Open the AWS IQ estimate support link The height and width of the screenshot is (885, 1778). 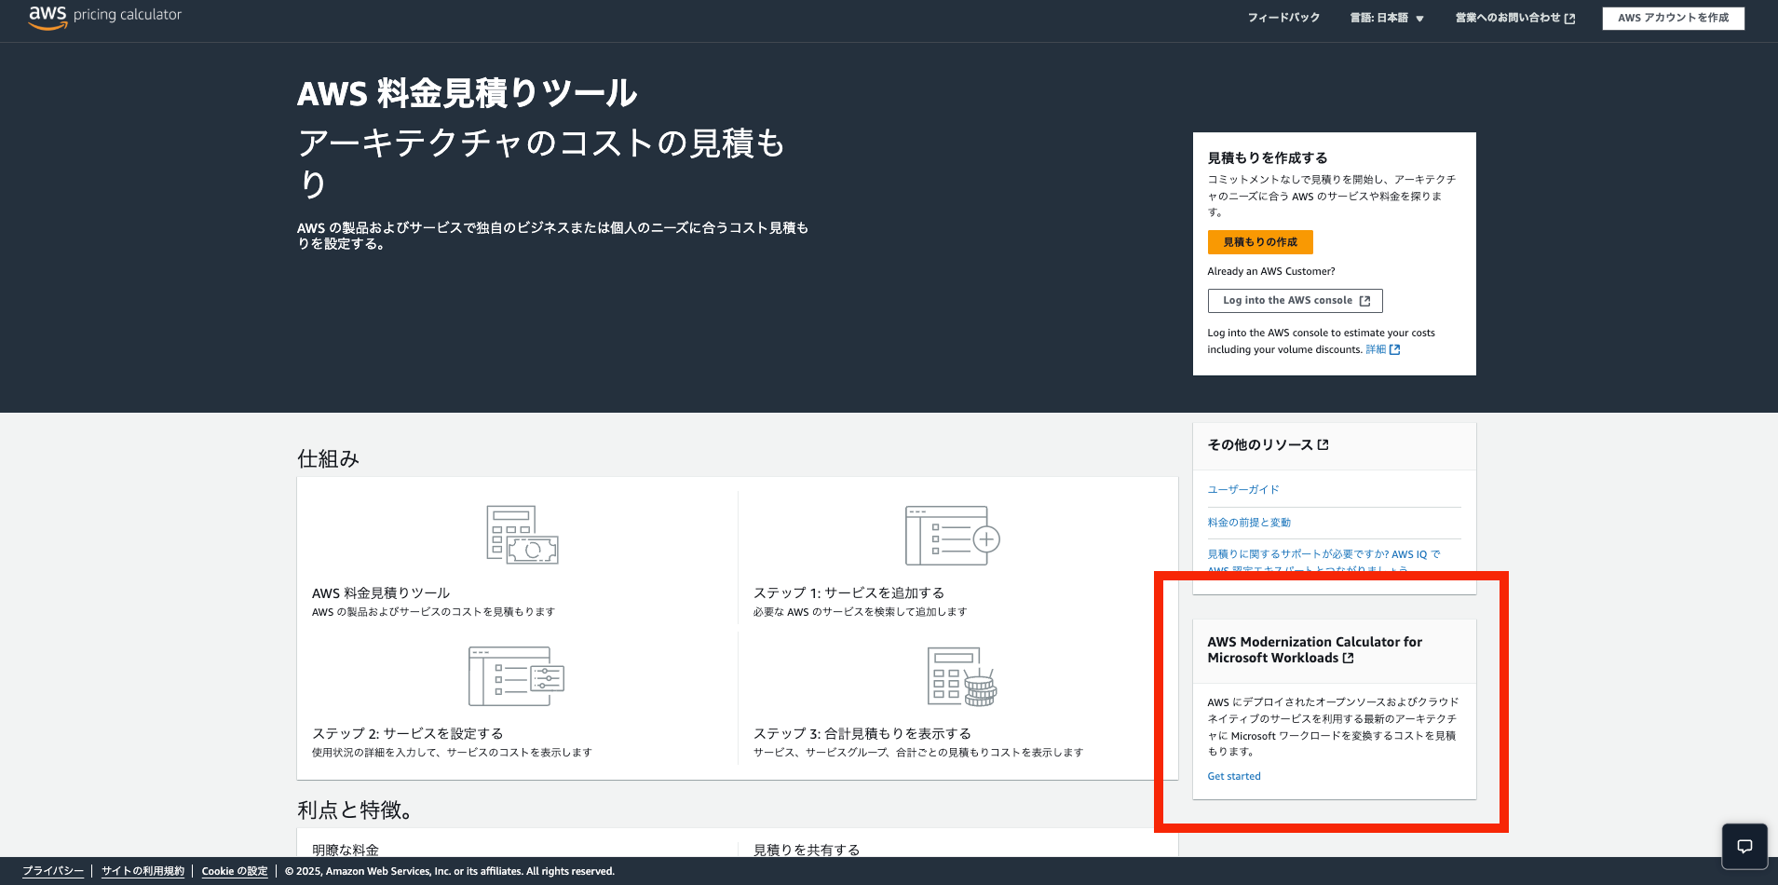(x=1323, y=562)
